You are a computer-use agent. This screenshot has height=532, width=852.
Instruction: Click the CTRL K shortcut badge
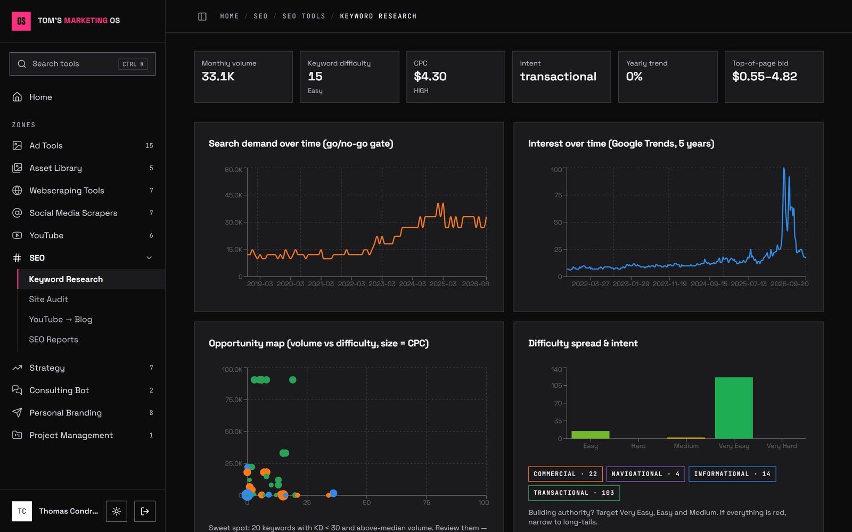pyautogui.click(x=133, y=64)
